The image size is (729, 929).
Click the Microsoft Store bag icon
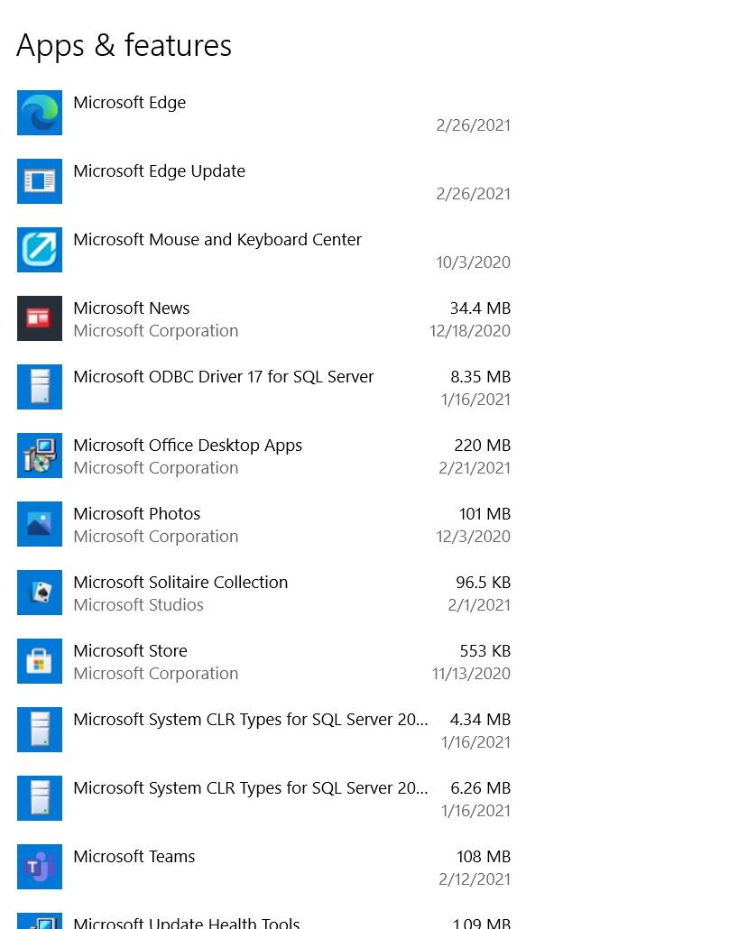tap(39, 660)
